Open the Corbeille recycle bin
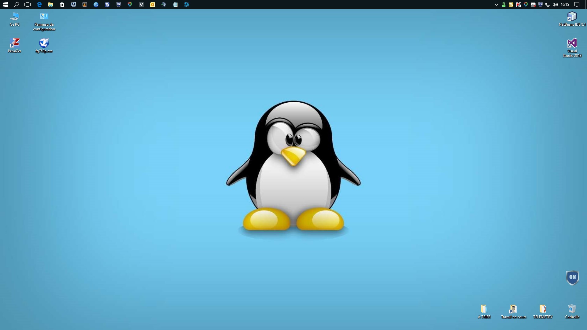Image resolution: width=587 pixels, height=330 pixels. 572,309
